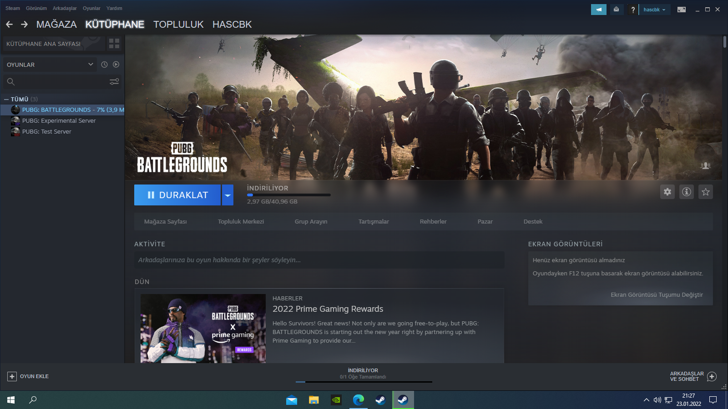Open the Görünüm menu
Screen dimensions: 728x409
(x=36, y=8)
